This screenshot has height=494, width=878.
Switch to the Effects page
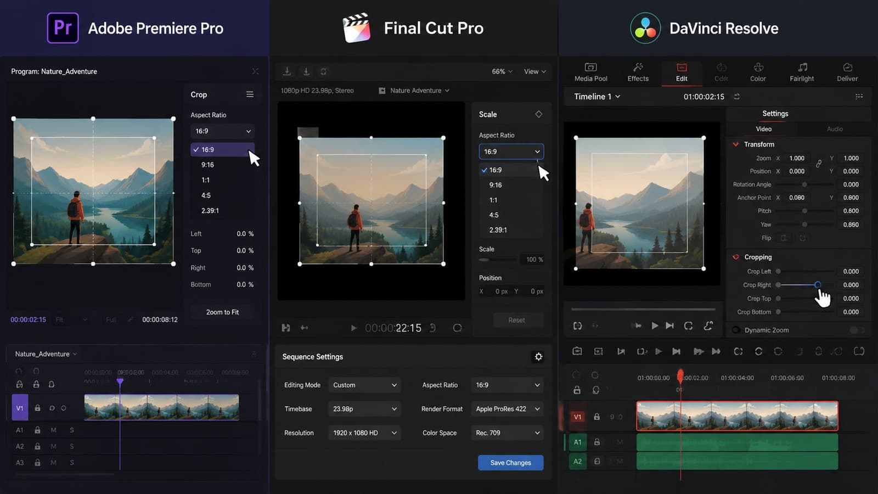pos(638,72)
